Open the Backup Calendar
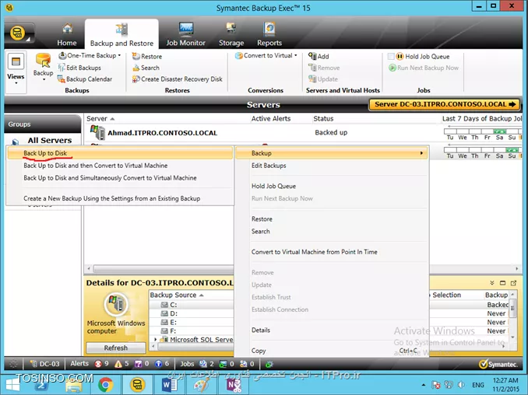This screenshot has height=395, width=528. tap(85, 79)
